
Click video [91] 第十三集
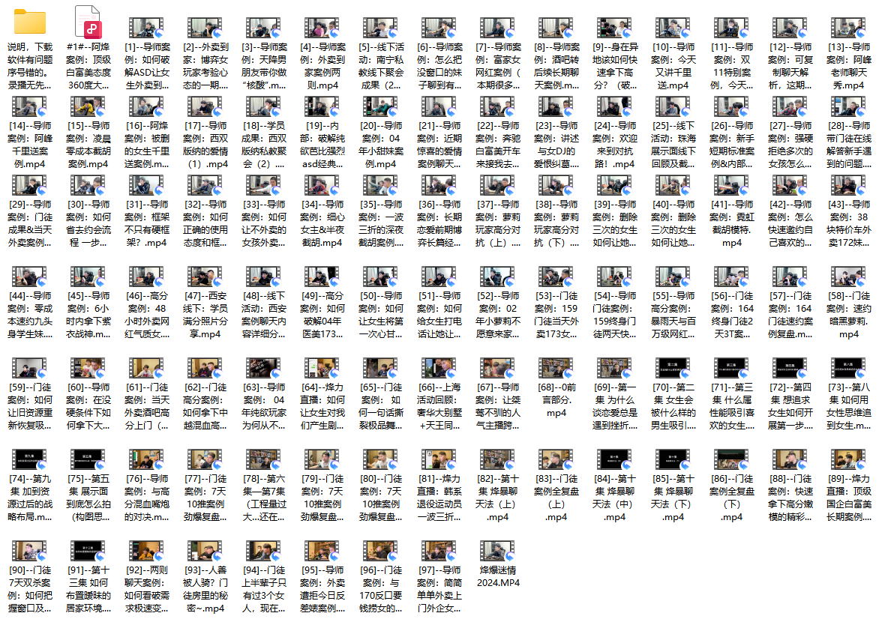point(88,553)
